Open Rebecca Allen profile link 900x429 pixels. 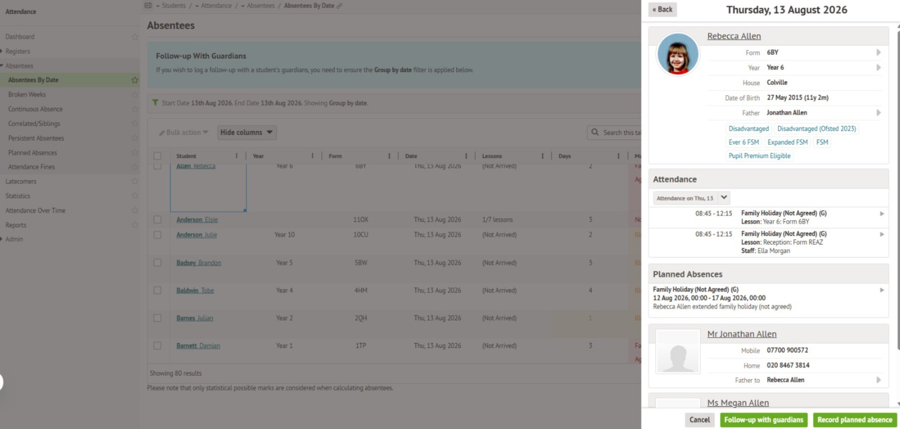734,36
